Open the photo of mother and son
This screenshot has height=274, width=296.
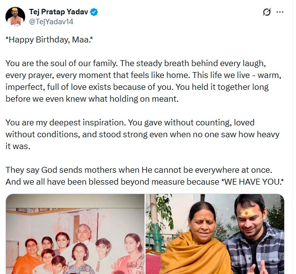(x=215, y=234)
